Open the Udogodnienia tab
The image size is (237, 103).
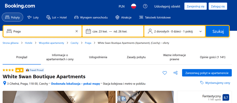pos(98,57)
